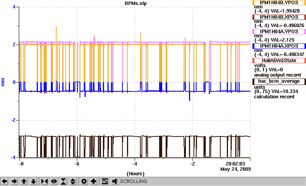Select the IPM1H04B.XPOS curve legend
The height and width of the screenshot is (186, 306).
(x=279, y=17)
